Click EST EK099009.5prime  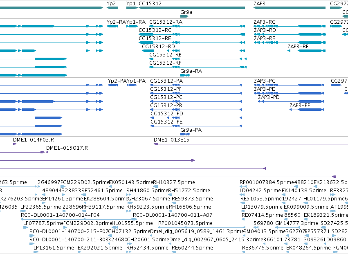coord(306,207)
